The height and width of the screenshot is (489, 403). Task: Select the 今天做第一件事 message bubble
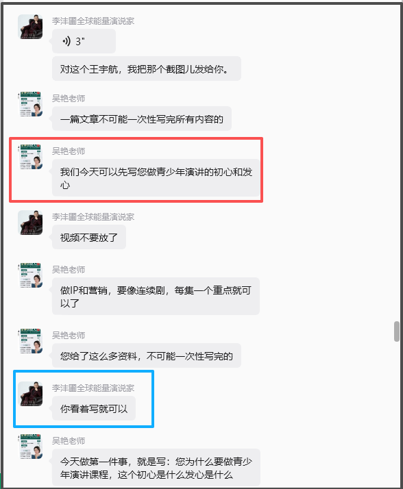[x=156, y=468]
